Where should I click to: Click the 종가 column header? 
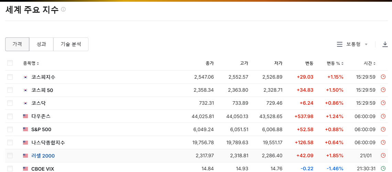click(x=210, y=63)
